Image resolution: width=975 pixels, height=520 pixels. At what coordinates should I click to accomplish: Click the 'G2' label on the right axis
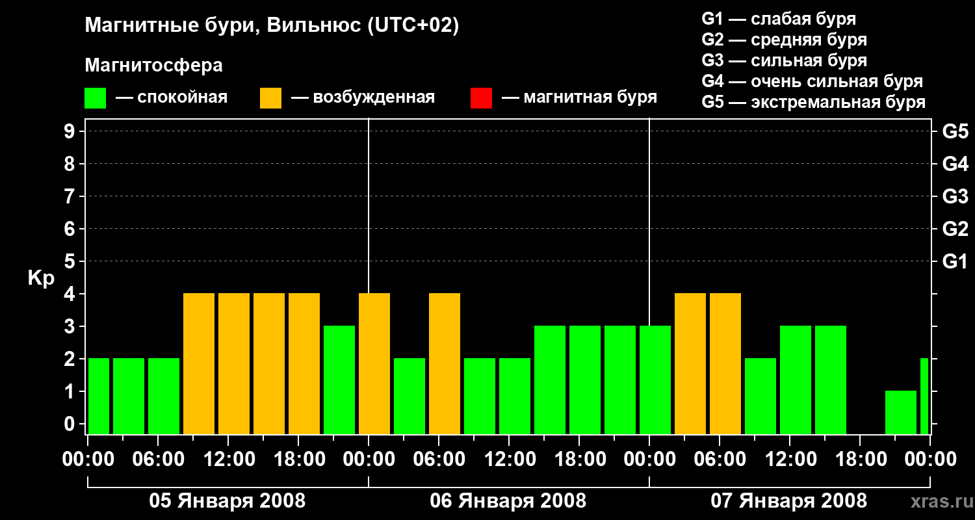pos(955,229)
